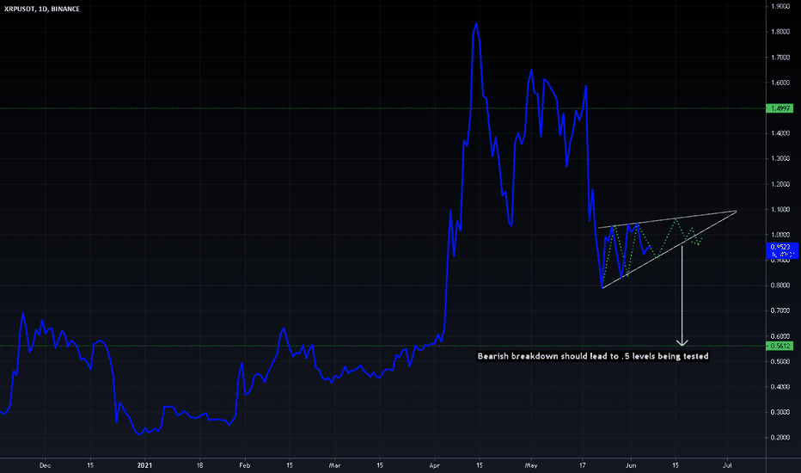Click the 1.9000 price axis label
801x473 pixels.
point(780,7)
